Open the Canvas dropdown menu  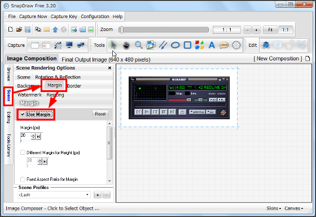(x=294, y=209)
